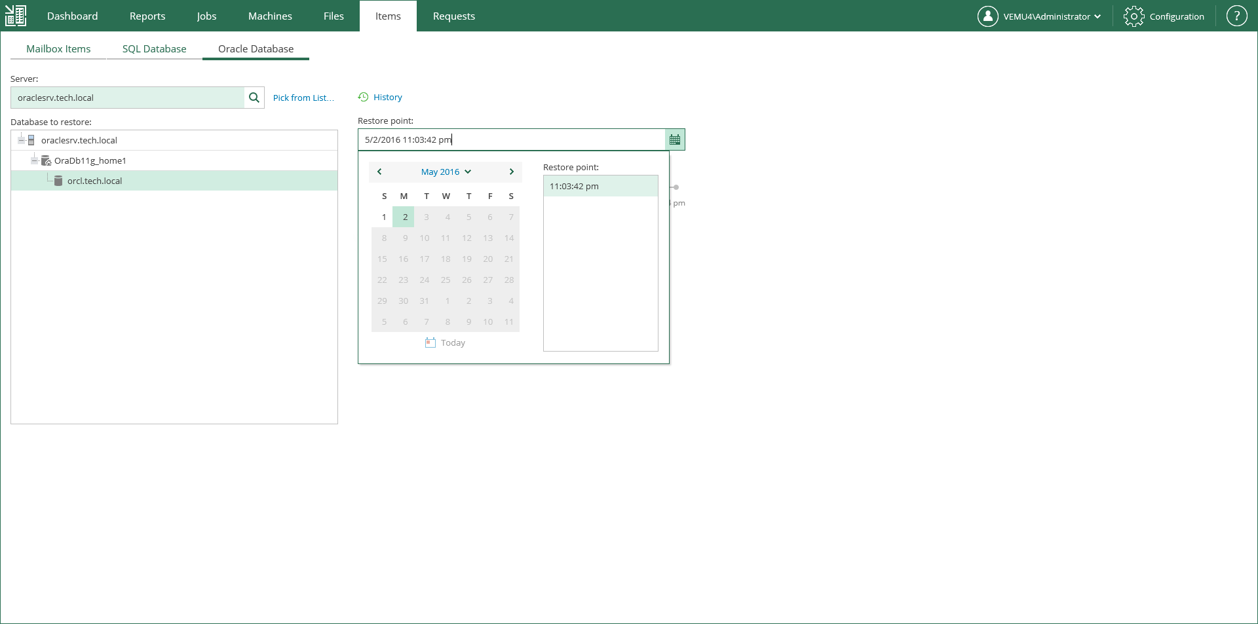Collapse the oraclesrv.tech.local tree node

click(x=22, y=140)
